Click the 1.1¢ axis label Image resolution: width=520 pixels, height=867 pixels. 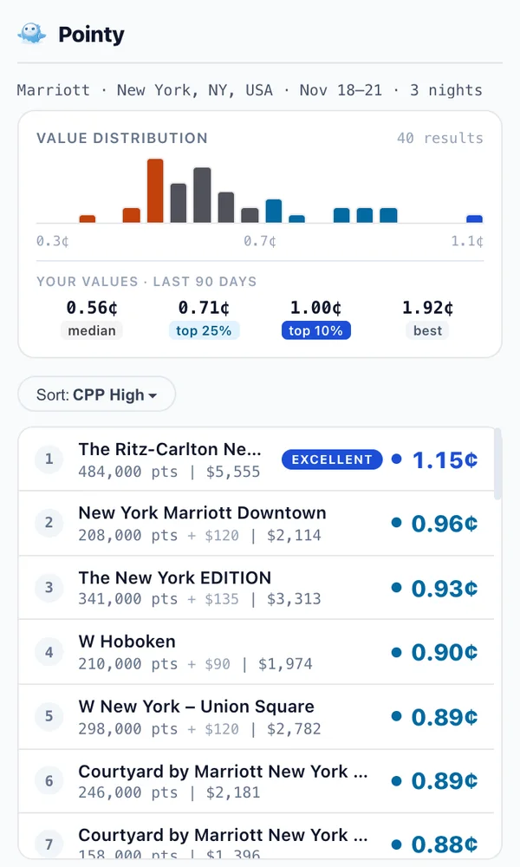(467, 241)
